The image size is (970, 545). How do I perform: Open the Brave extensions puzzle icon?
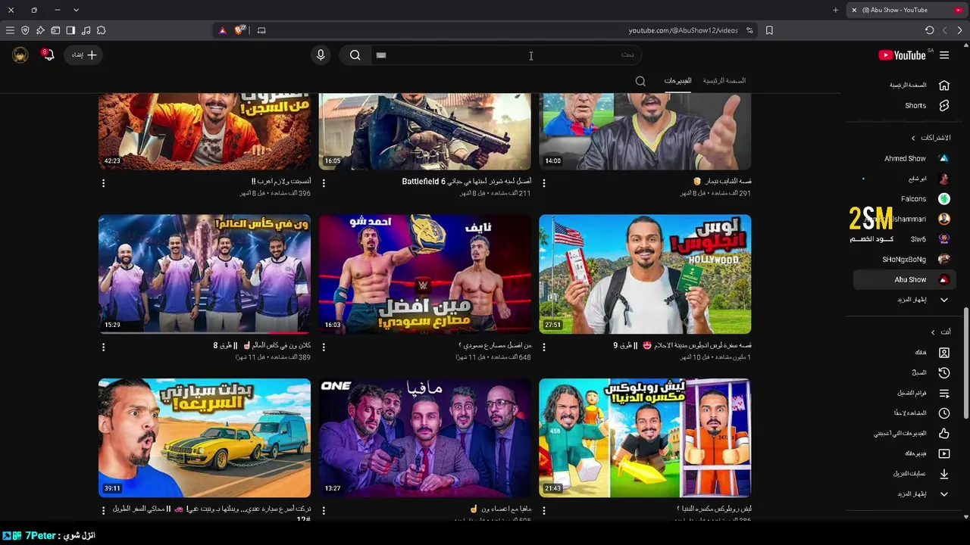click(x=101, y=30)
